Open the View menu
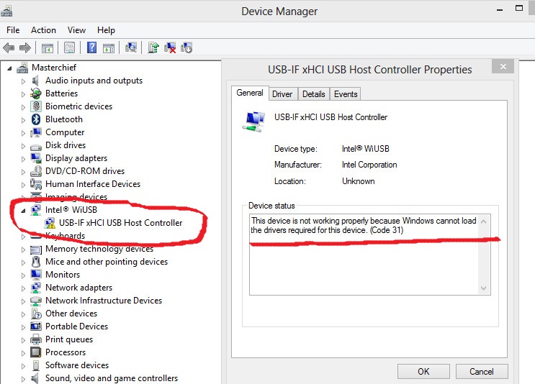Image resolution: width=535 pixels, height=384 pixels. click(x=76, y=30)
